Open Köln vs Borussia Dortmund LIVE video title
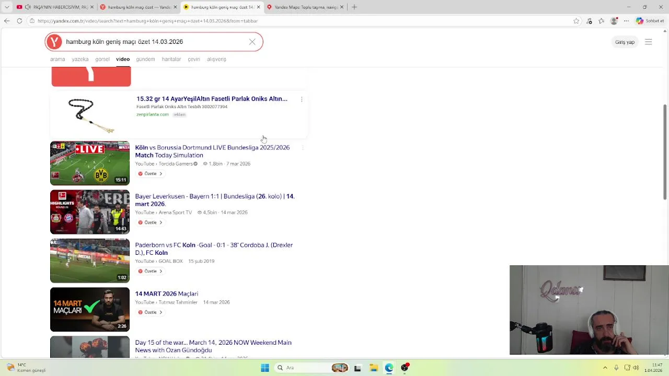 pyautogui.click(x=212, y=151)
